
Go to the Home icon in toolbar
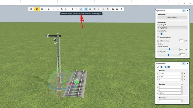tap(31, 9)
